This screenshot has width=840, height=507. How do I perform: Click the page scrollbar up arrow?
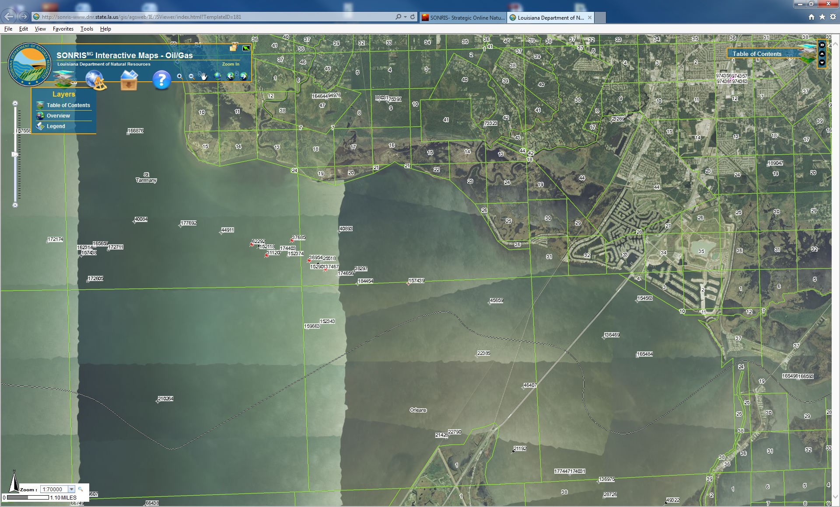click(x=836, y=44)
